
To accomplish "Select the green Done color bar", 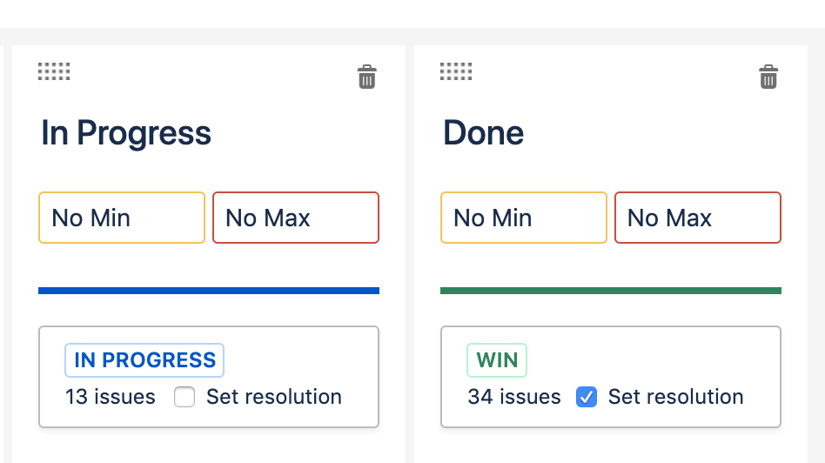I will [x=611, y=291].
